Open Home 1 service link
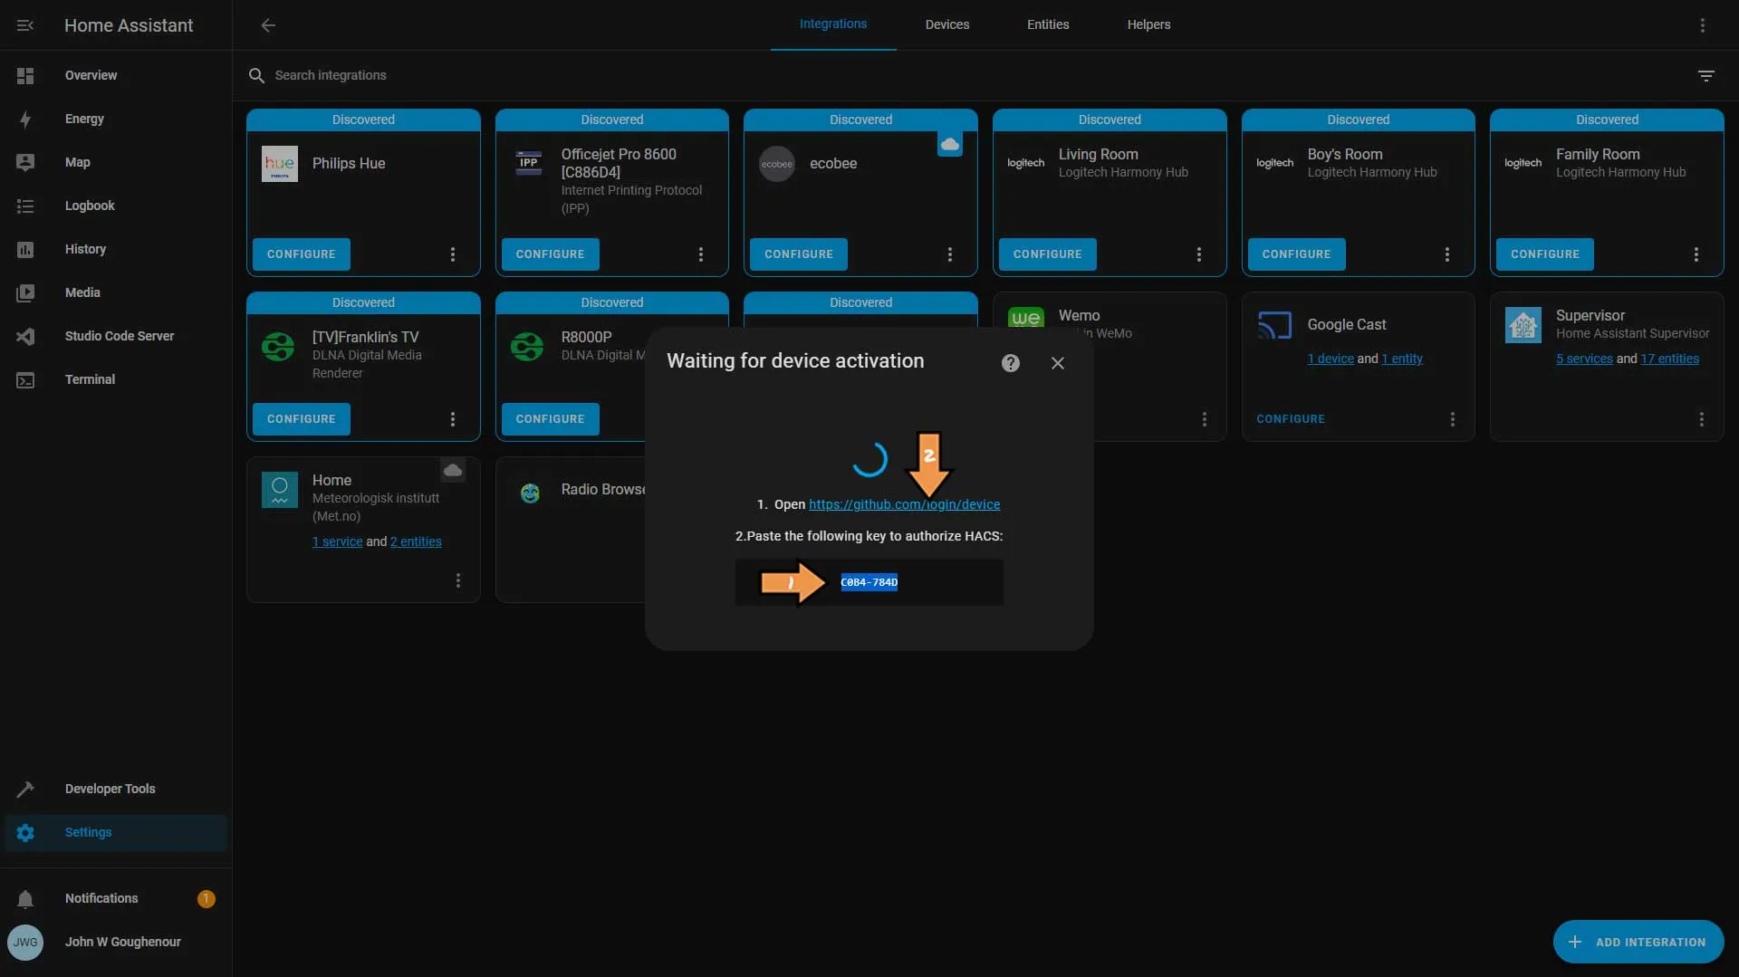 (337, 541)
